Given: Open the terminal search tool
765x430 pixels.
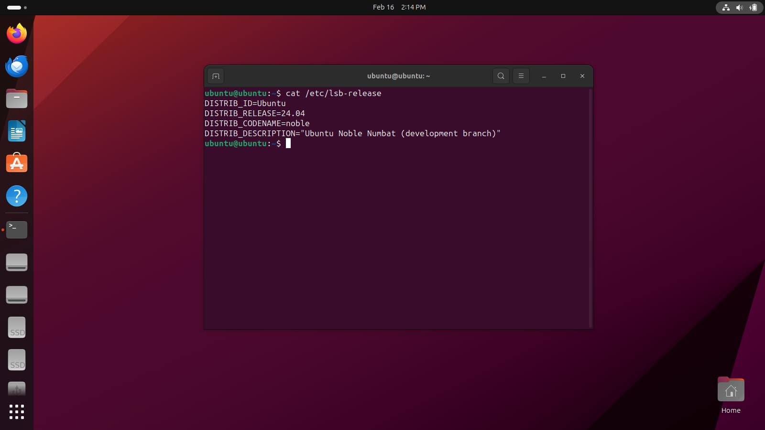Looking at the screenshot, I should point(501,76).
